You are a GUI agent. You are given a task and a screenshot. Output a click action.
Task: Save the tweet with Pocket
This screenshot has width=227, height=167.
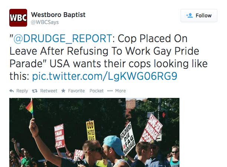pyautogui.click(x=97, y=91)
